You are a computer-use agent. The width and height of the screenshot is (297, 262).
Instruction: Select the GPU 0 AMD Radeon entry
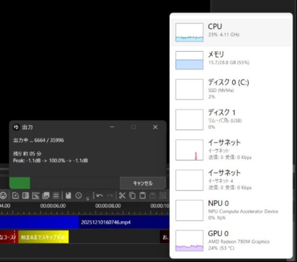click(231, 241)
